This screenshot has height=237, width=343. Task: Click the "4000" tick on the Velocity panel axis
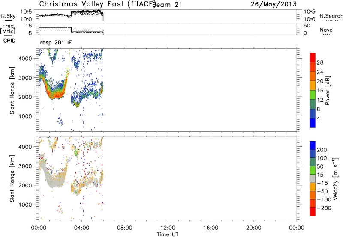(25, 147)
